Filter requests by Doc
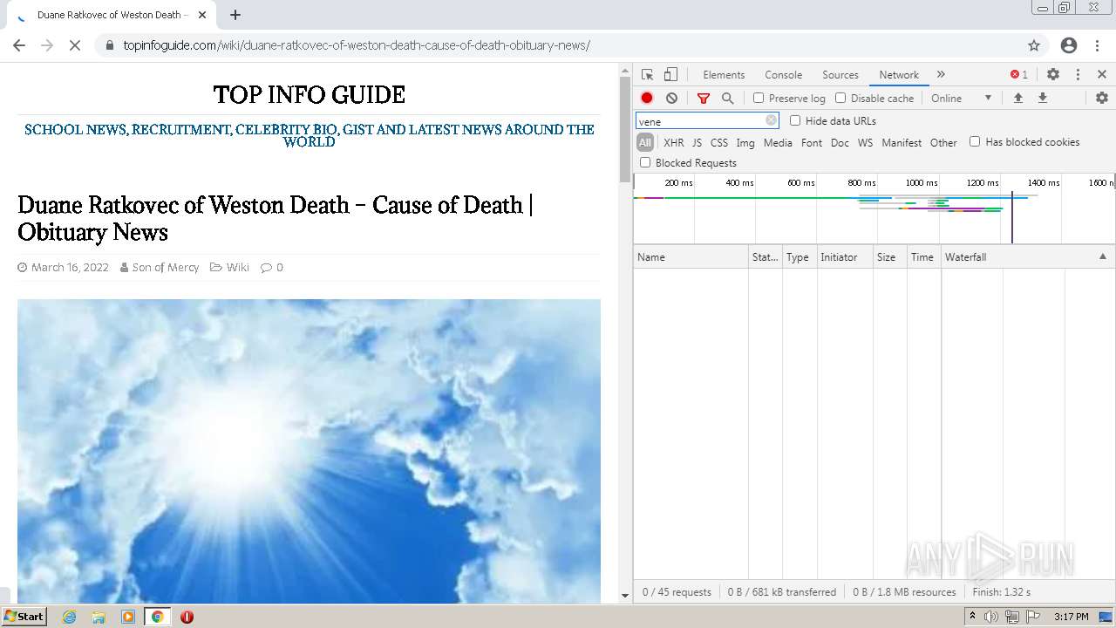 (840, 142)
